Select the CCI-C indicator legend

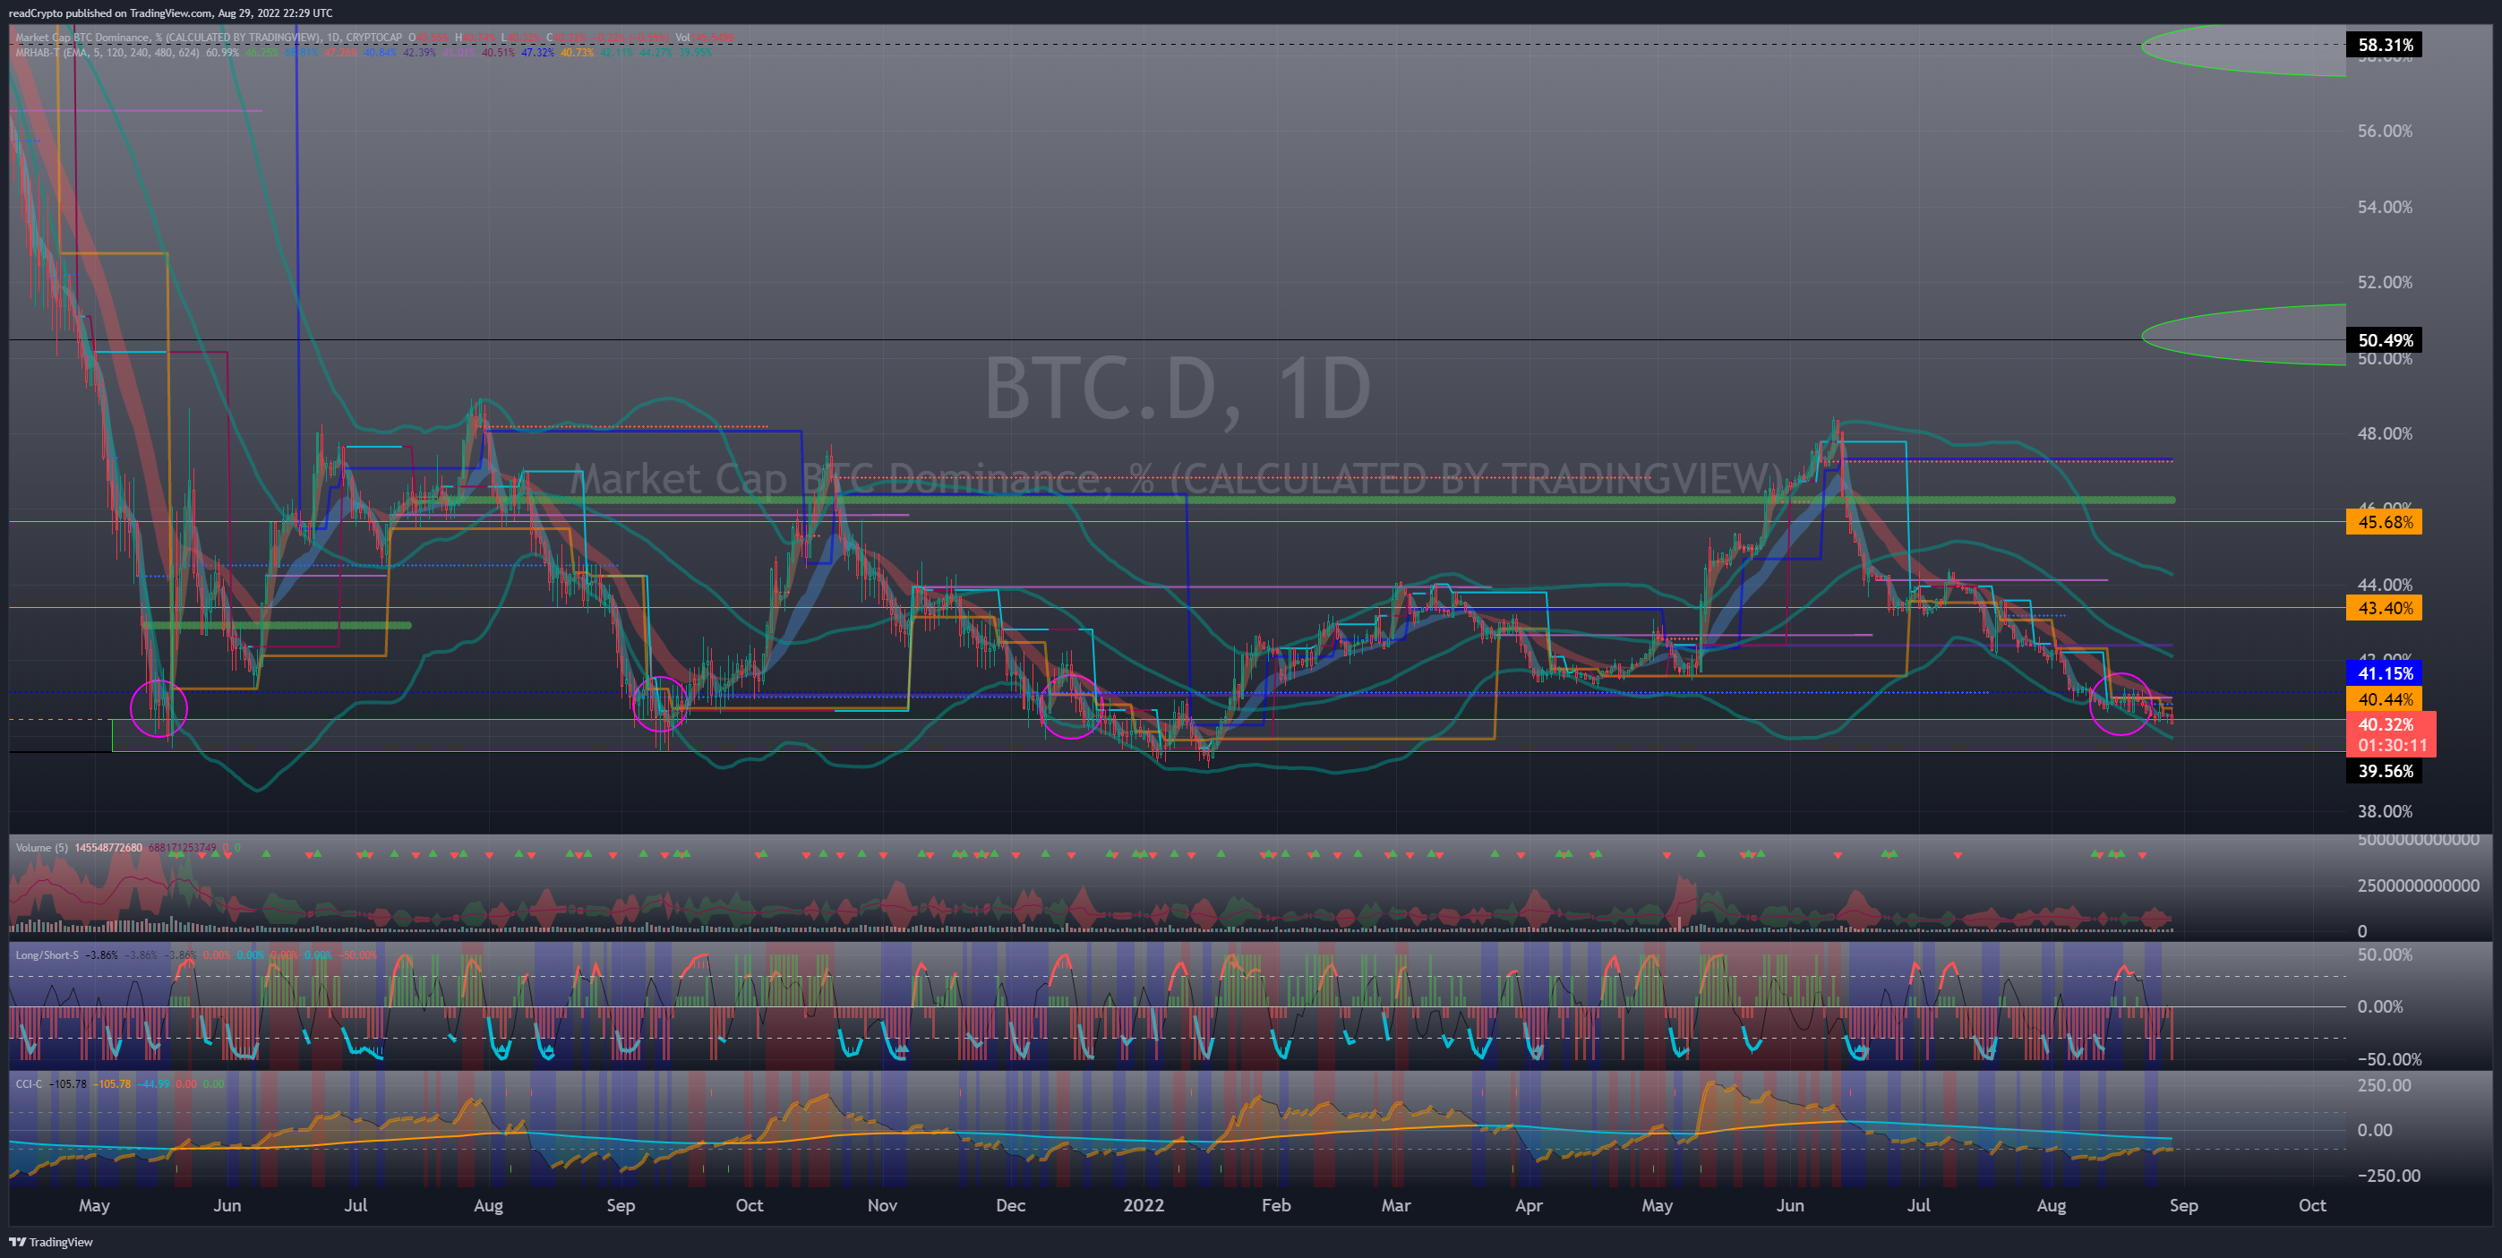point(30,1083)
